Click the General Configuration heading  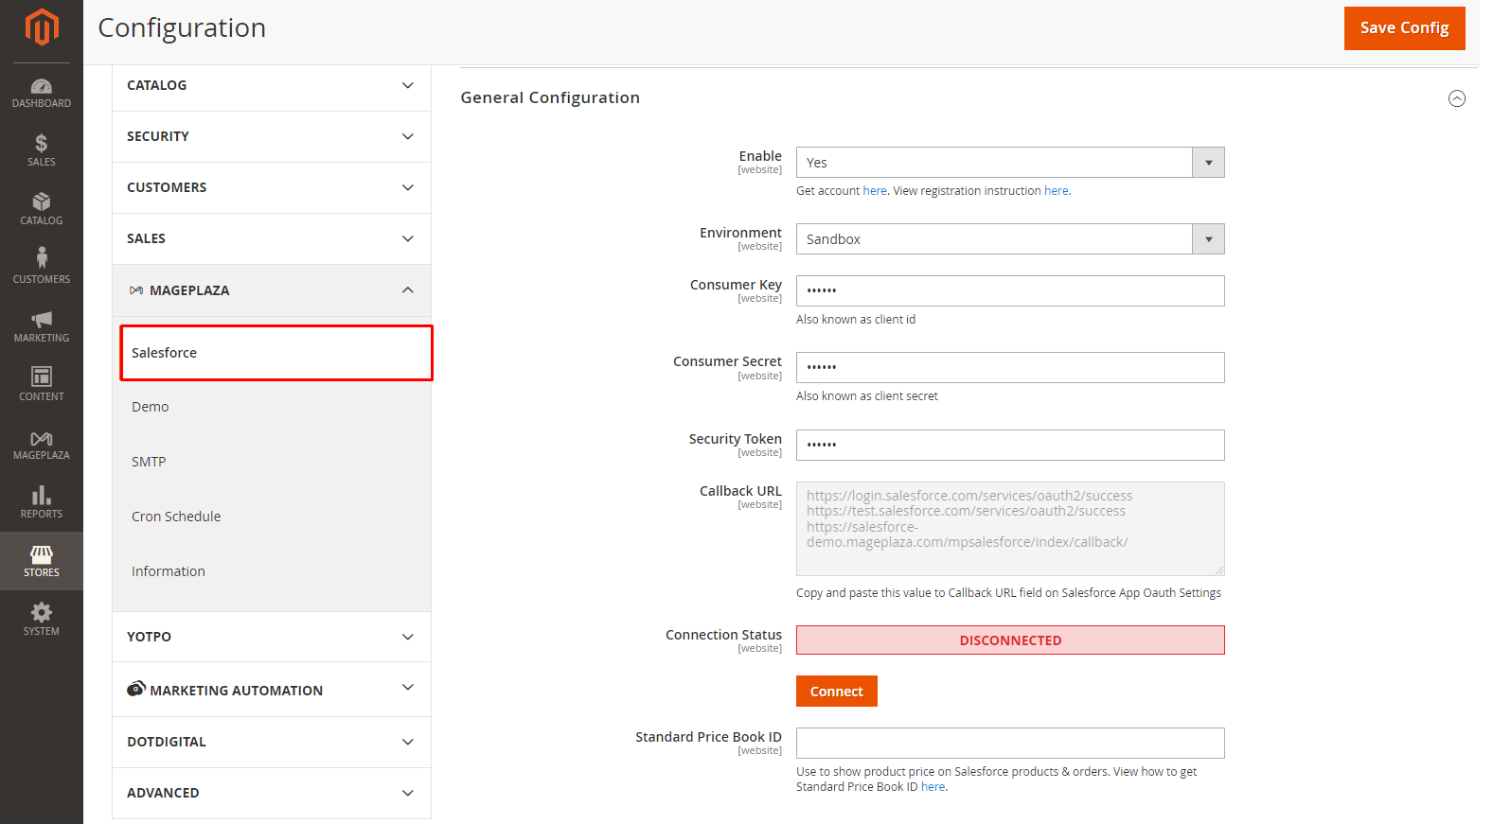click(x=550, y=97)
